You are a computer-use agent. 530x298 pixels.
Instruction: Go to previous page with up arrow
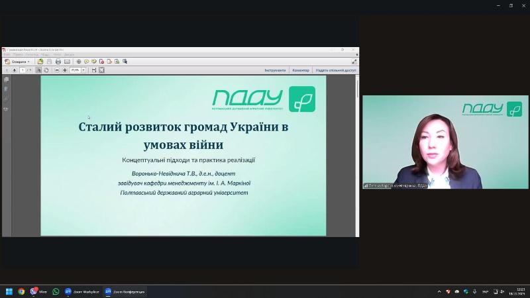7,70
